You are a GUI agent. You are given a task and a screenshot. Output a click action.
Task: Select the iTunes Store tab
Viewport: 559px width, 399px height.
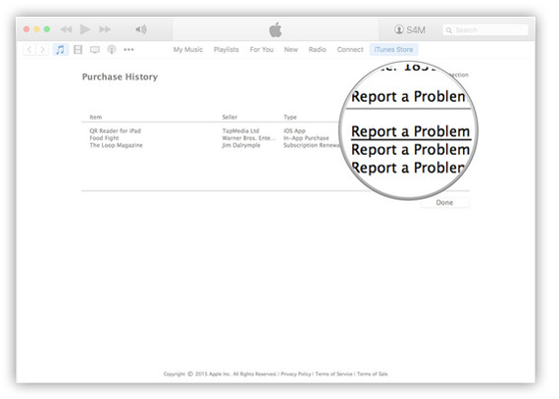pyautogui.click(x=393, y=50)
